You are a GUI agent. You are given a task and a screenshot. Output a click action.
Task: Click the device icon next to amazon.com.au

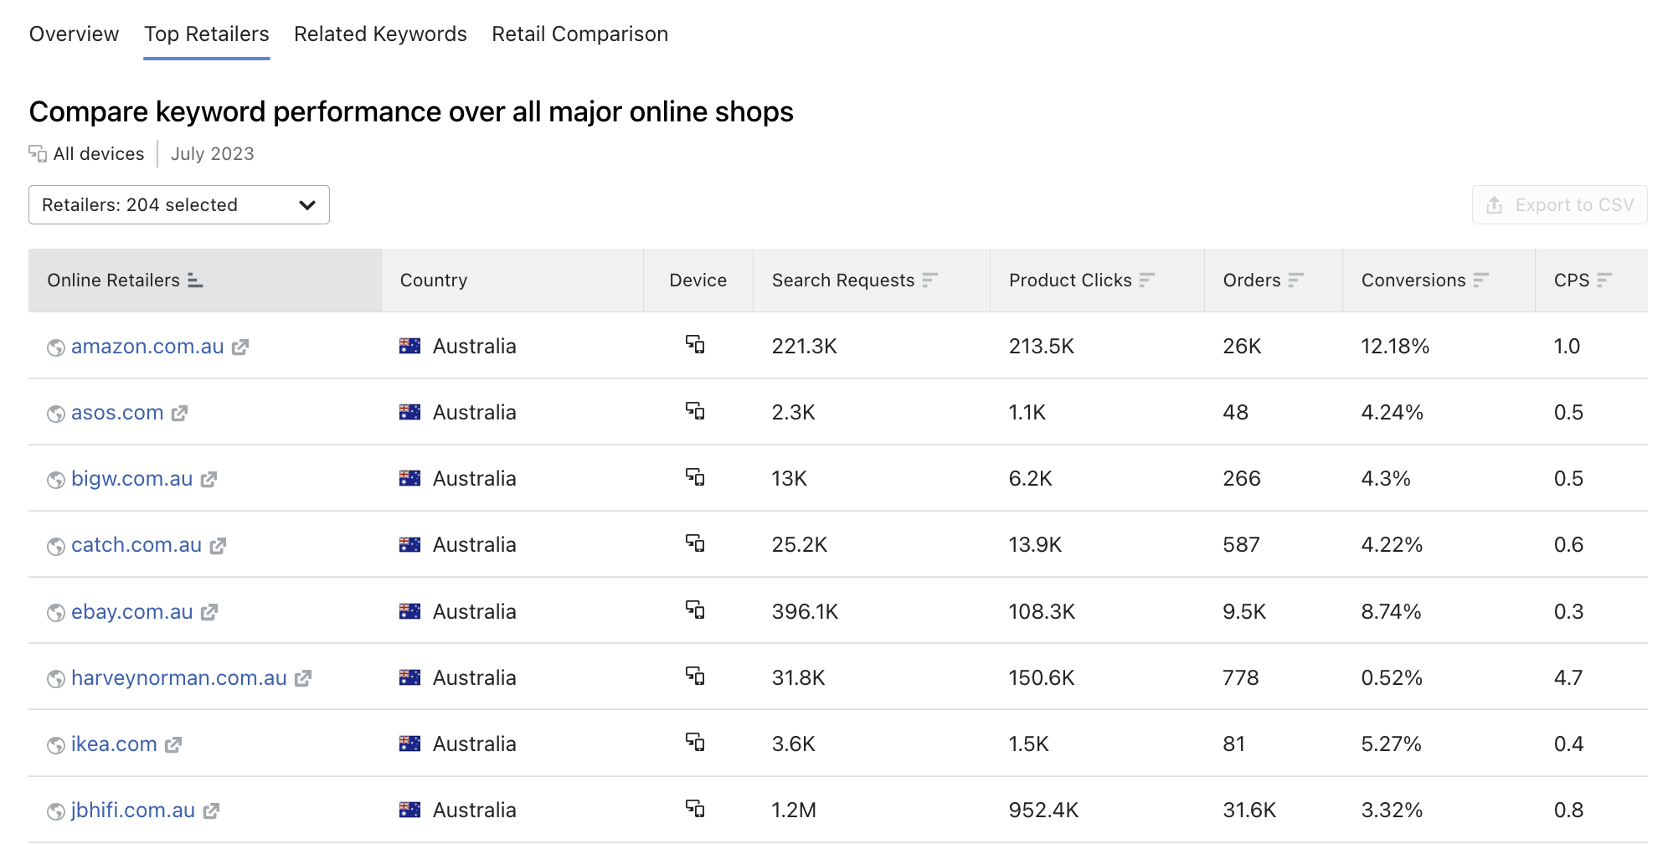[x=697, y=345]
